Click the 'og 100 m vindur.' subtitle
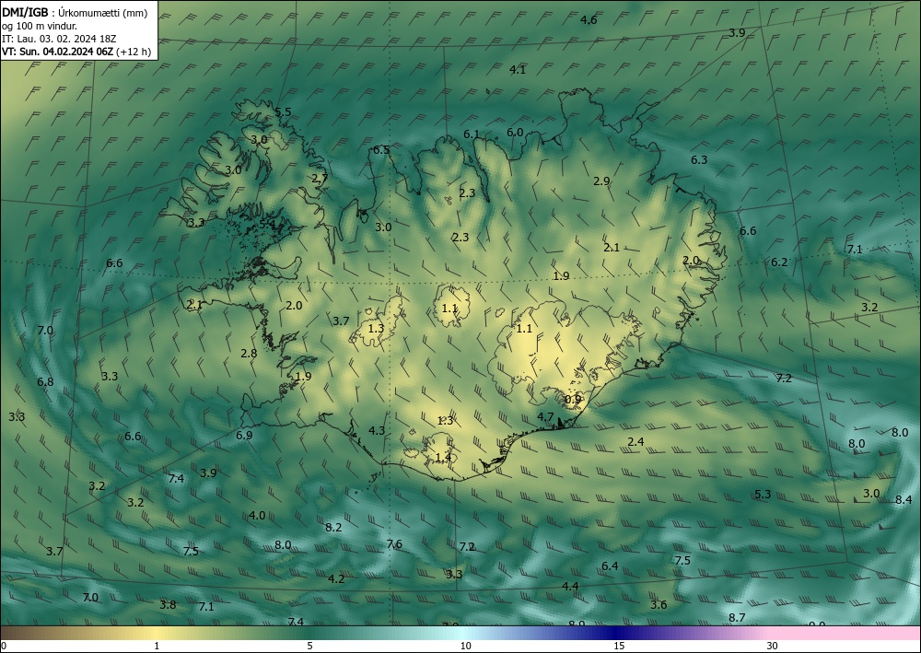 click(39, 27)
